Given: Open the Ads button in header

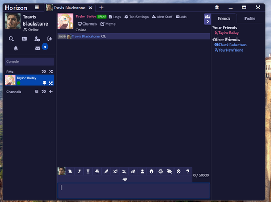Looking at the screenshot, I should click(181, 17).
